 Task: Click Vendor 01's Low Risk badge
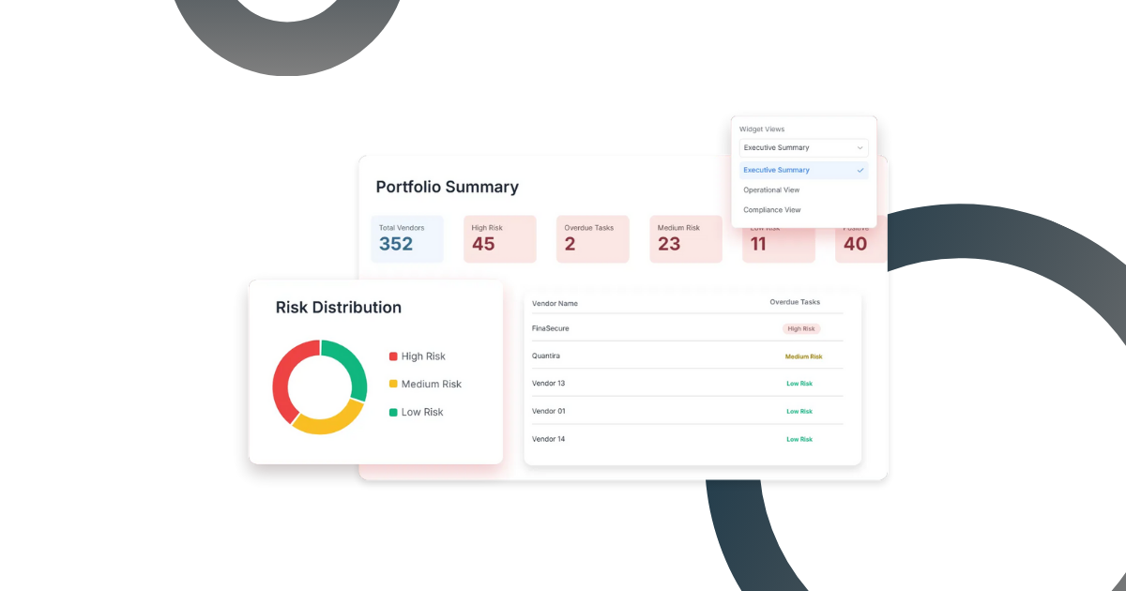pos(799,411)
